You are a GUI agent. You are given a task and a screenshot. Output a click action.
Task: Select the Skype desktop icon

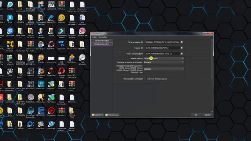[10, 19]
